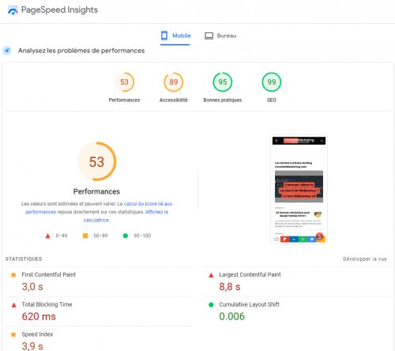Click the 3,9 s value

32,346
